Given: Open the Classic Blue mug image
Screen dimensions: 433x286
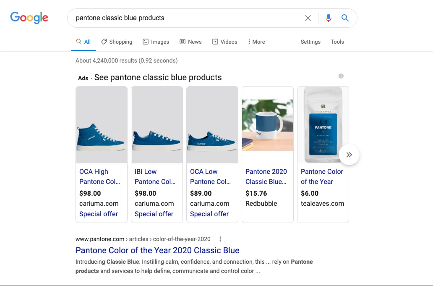Looking at the screenshot, I should [x=268, y=125].
